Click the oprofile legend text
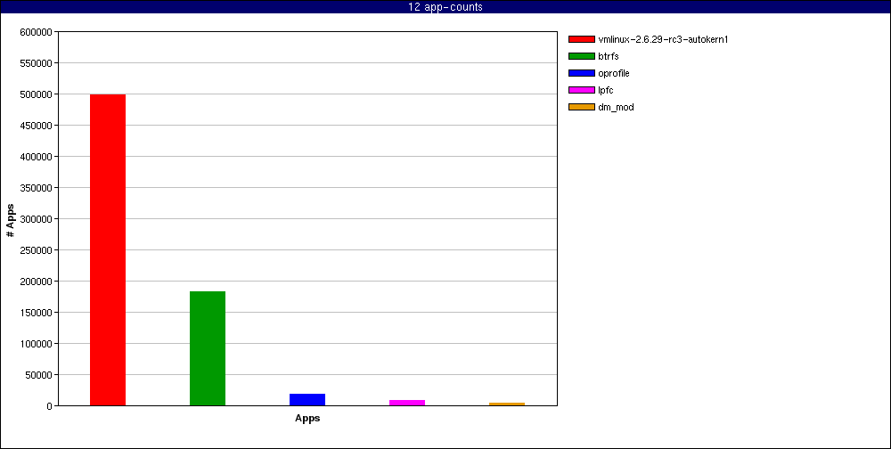The height and width of the screenshot is (449, 891). [x=614, y=73]
